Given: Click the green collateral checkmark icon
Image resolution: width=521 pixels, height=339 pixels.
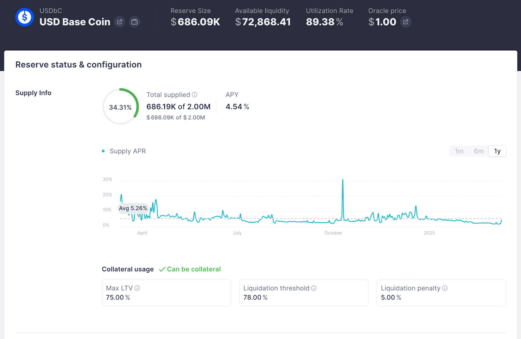Looking at the screenshot, I should pyautogui.click(x=162, y=269).
